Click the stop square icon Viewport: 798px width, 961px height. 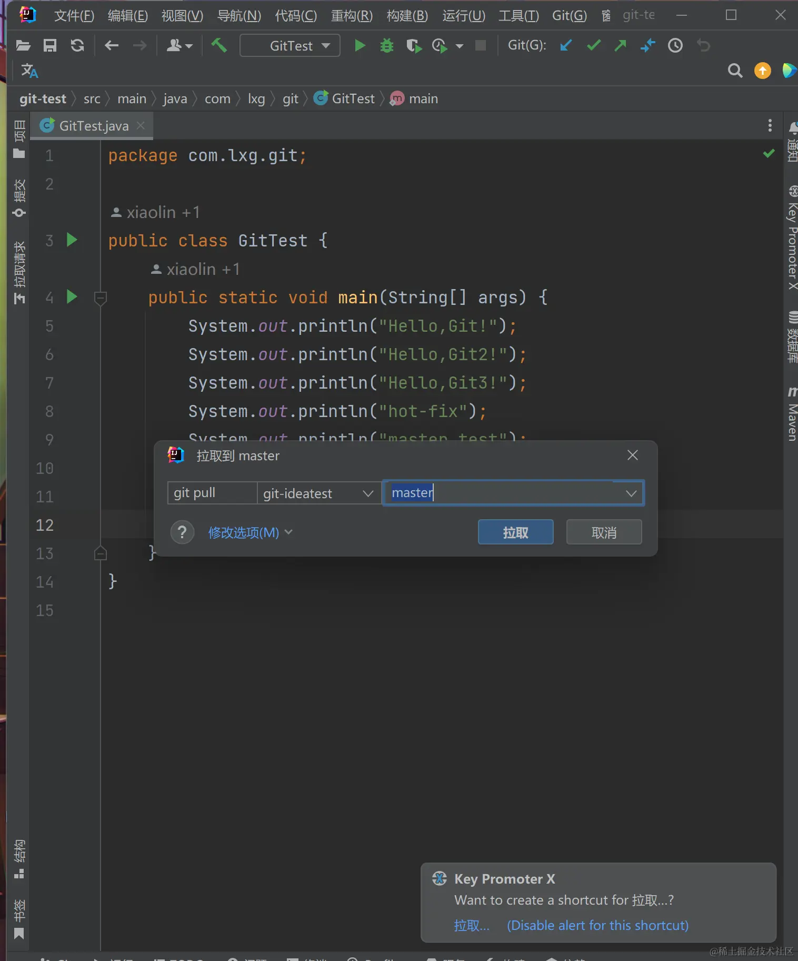point(480,46)
